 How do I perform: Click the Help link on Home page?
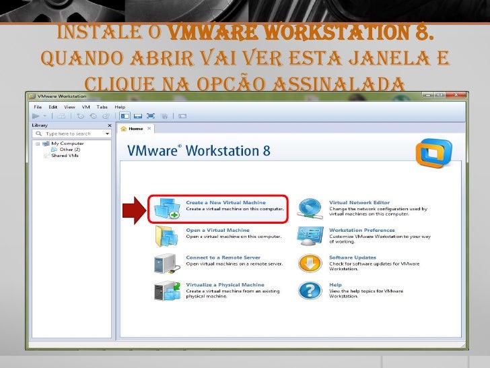(x=335, y=284)
